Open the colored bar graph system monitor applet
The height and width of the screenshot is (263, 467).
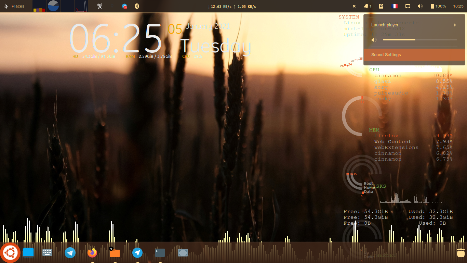coord(39,6)
